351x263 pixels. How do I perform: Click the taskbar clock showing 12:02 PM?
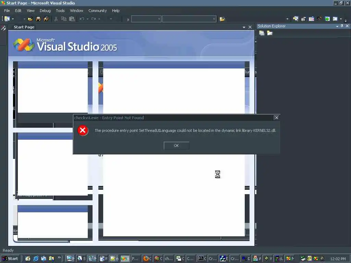tap(338, 259)
